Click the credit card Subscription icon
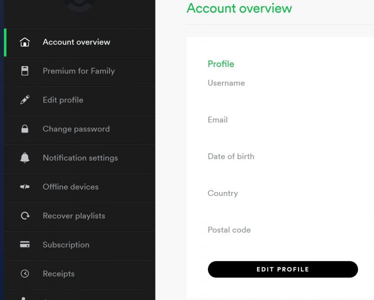374x300 pixels. 25,244
